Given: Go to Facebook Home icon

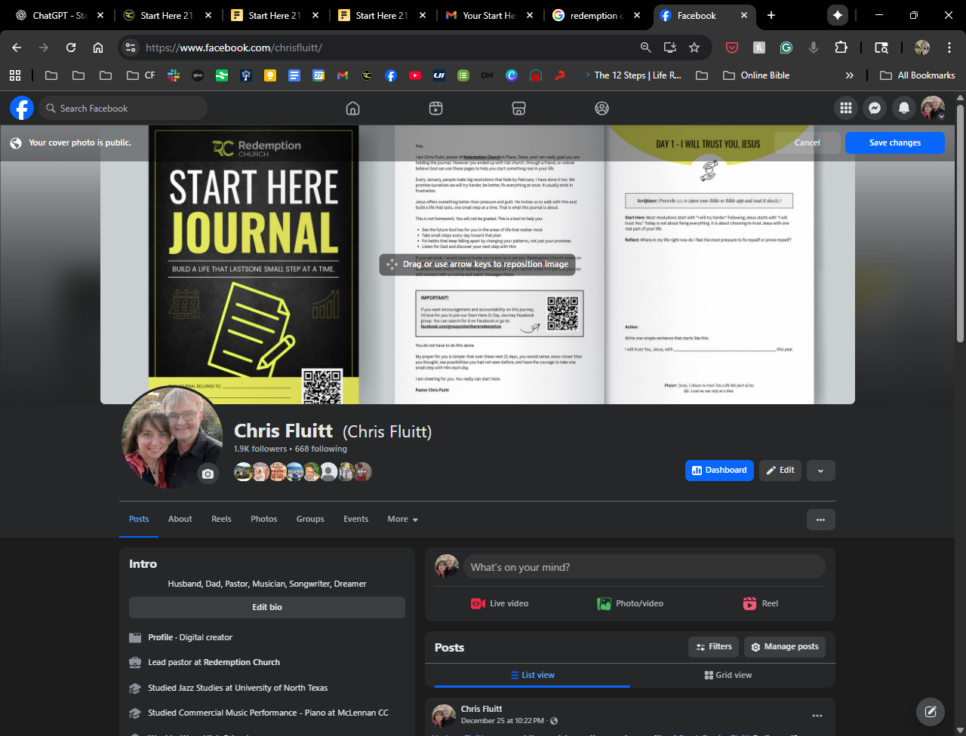Looking at the screenshot, I should point(352,109).
